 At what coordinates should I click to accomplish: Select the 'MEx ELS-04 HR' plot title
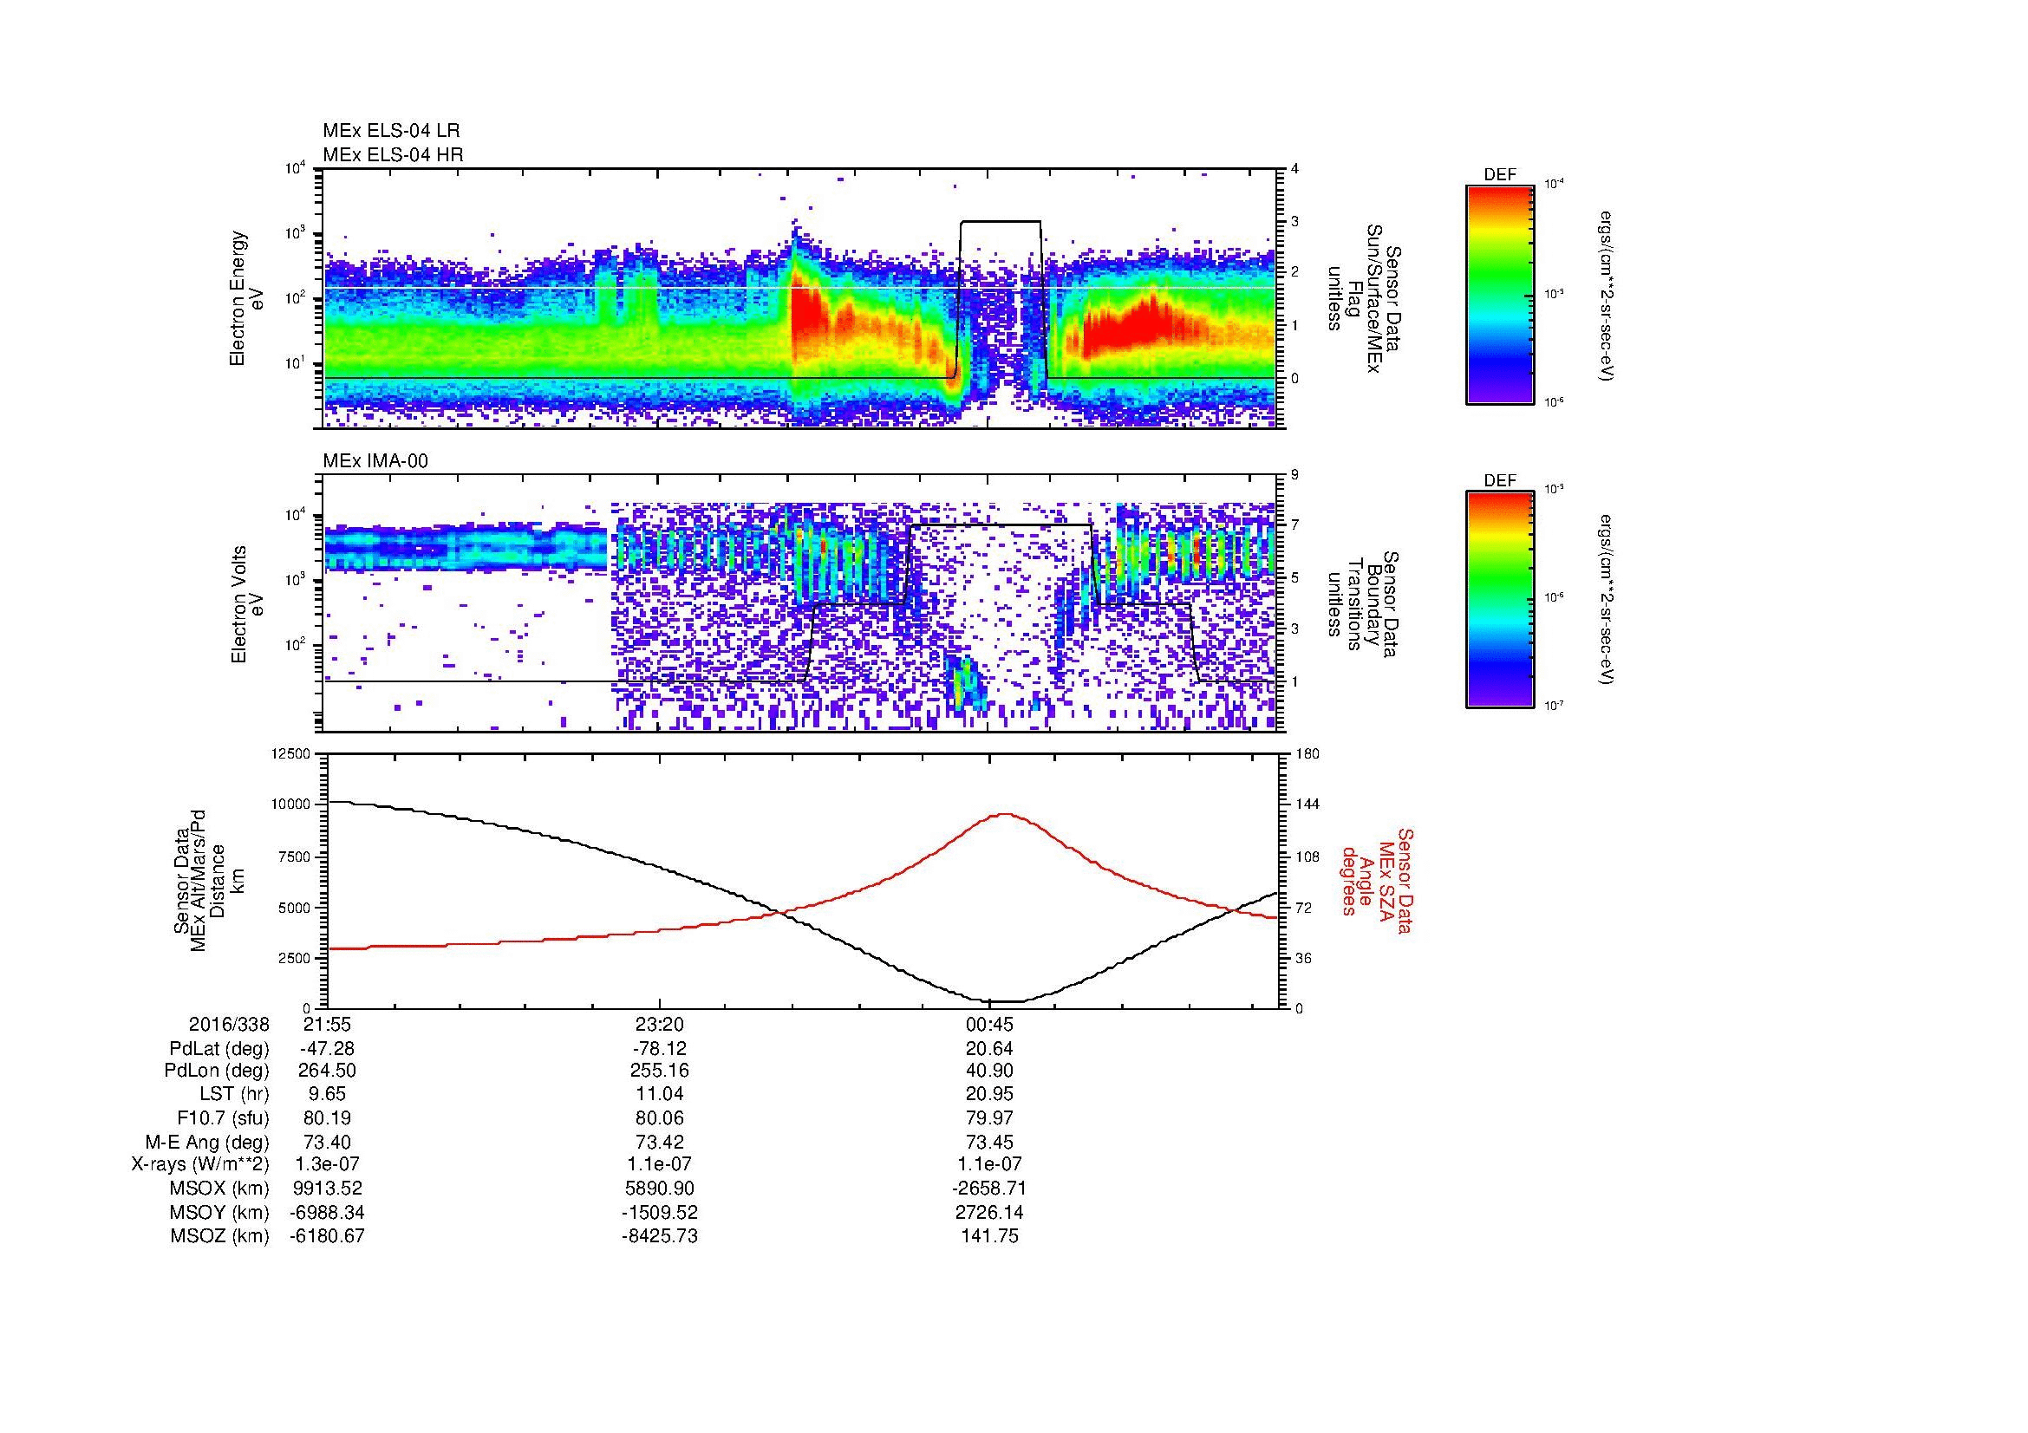click(393, 154)
